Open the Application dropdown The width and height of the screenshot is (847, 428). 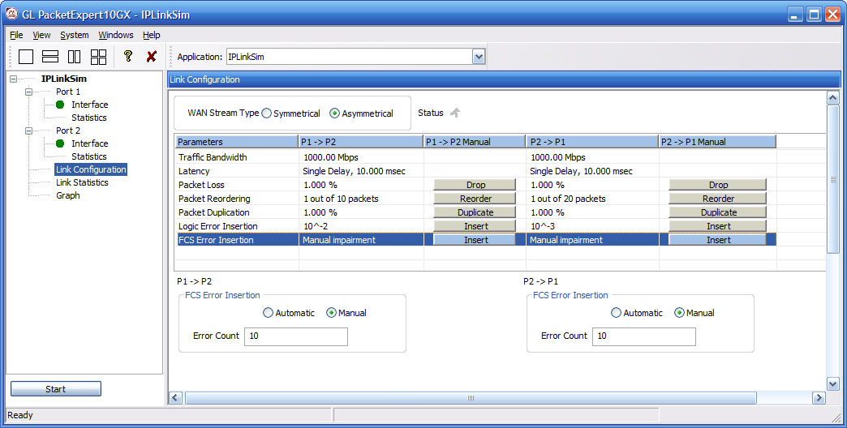click(479, 57)
